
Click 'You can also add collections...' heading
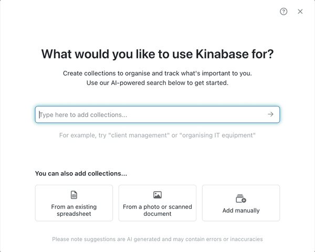point(81,173)
